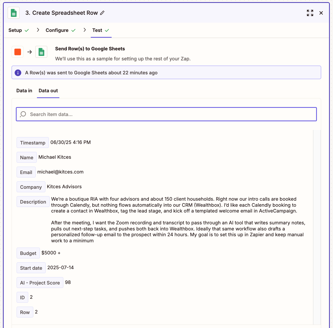Select the Test tab
This screenshot has height=328, width=333.
click(x=101, y=30)
